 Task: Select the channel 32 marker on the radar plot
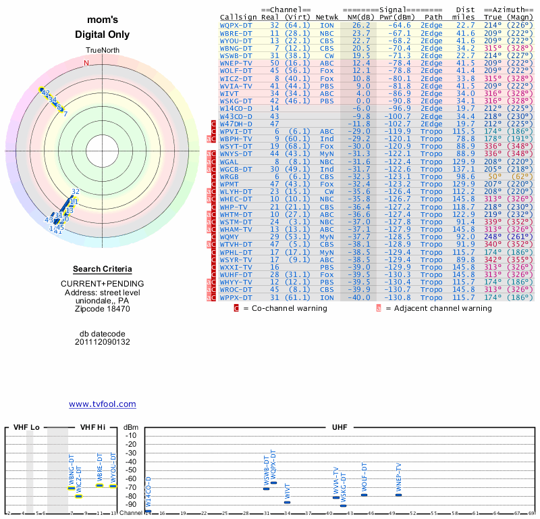(x=76, y=192)
